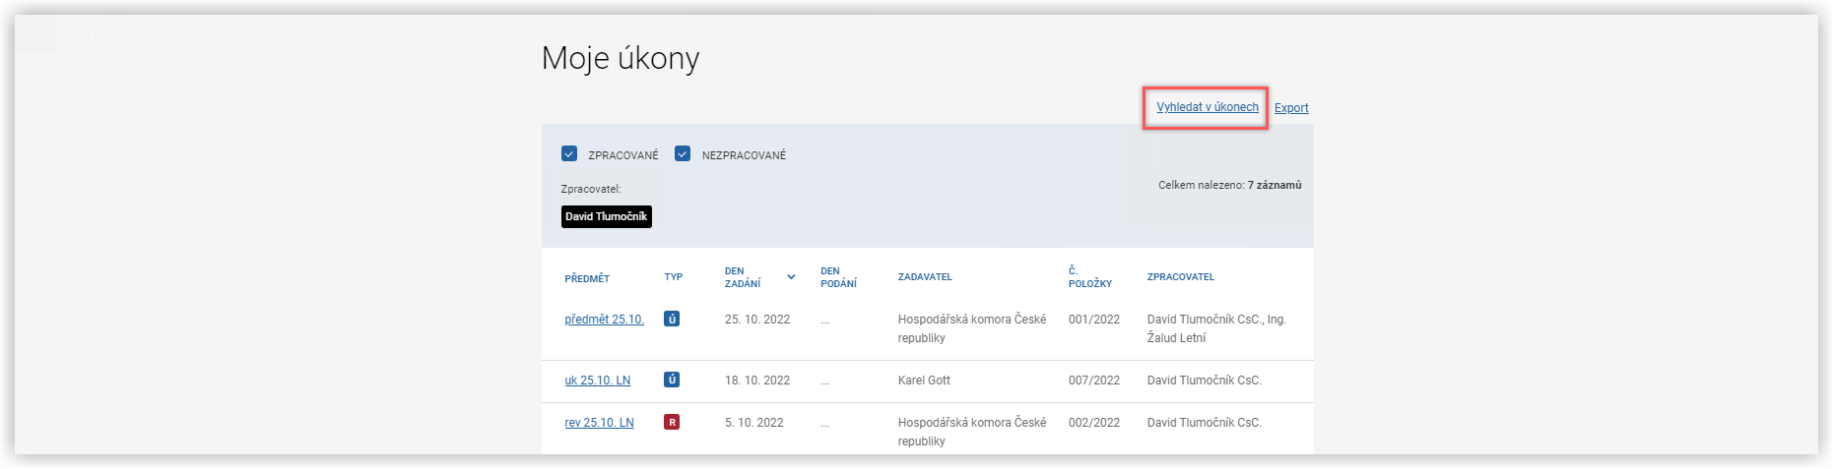Click the David Tlumočník filter tag

607,216
